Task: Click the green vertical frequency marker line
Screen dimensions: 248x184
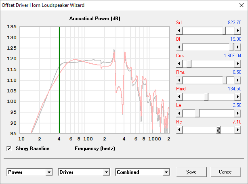Action: 59,80
